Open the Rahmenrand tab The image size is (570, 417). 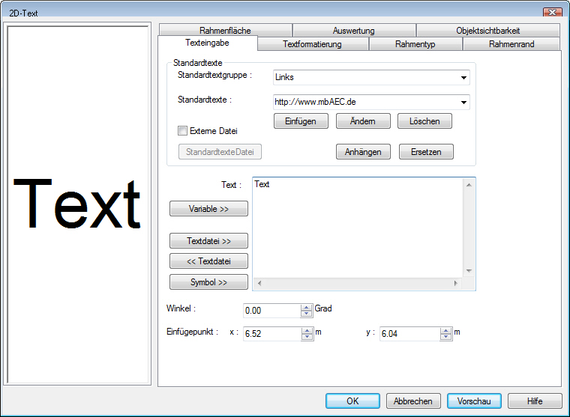[511, 44]
